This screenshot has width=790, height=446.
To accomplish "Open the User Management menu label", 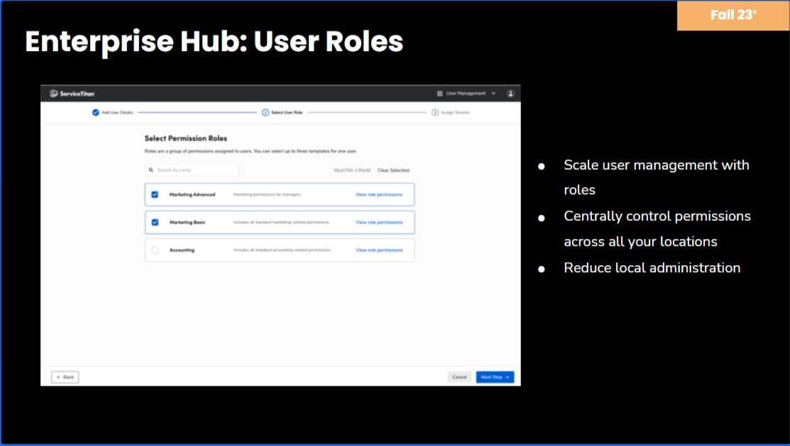I will 466,94.
